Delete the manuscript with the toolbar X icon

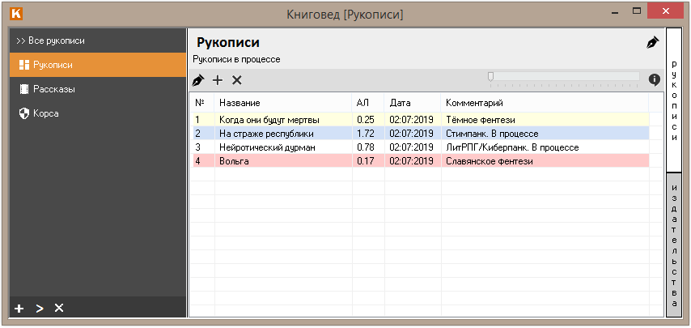pos(237,80)
